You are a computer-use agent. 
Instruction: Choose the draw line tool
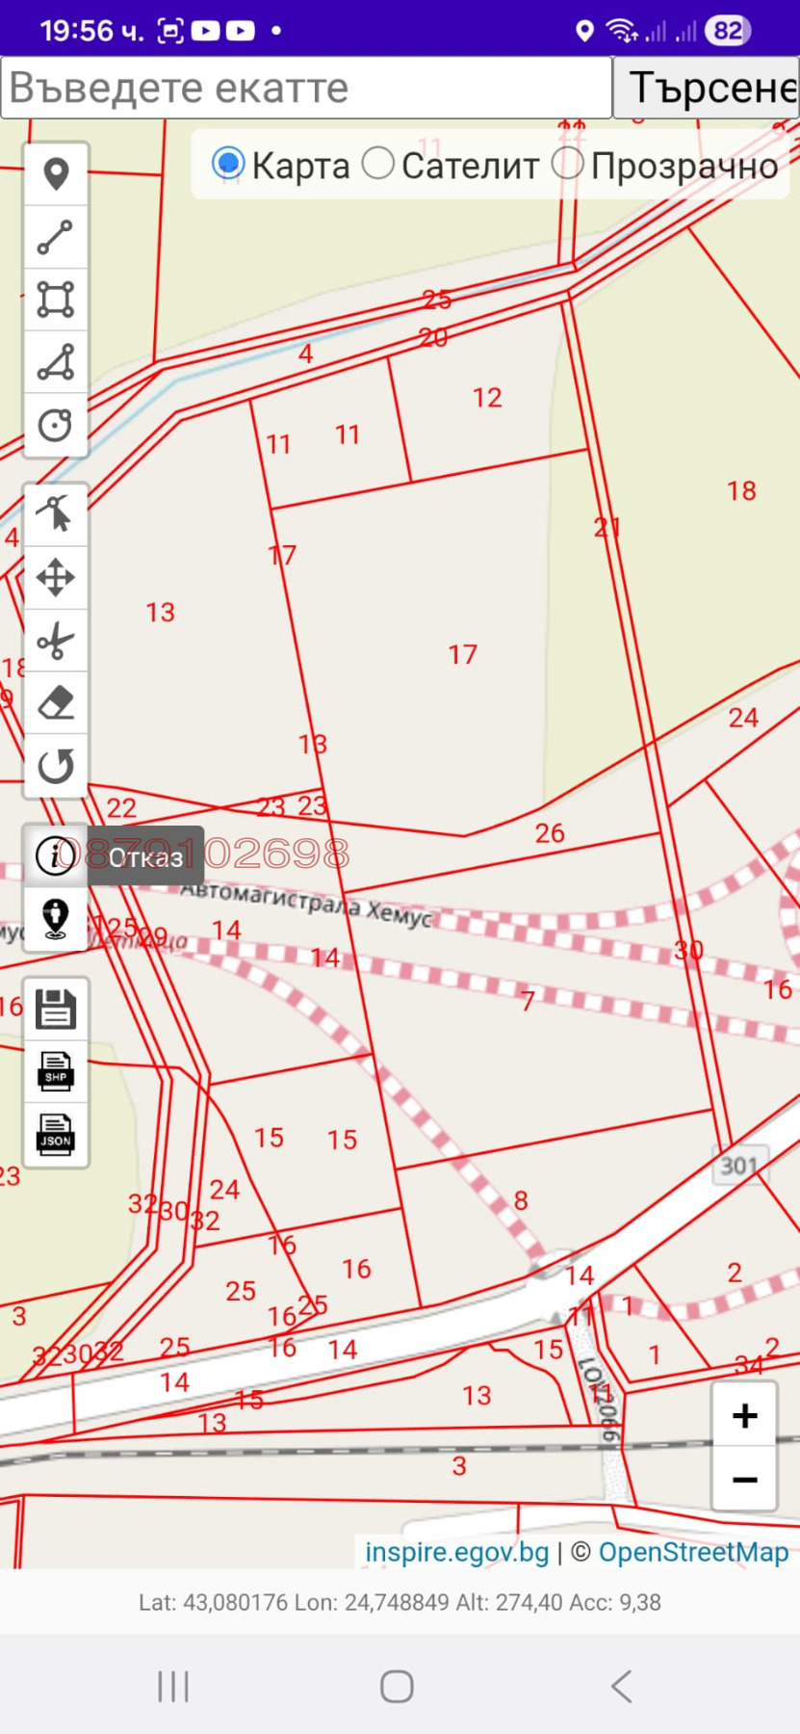point(56,237)
